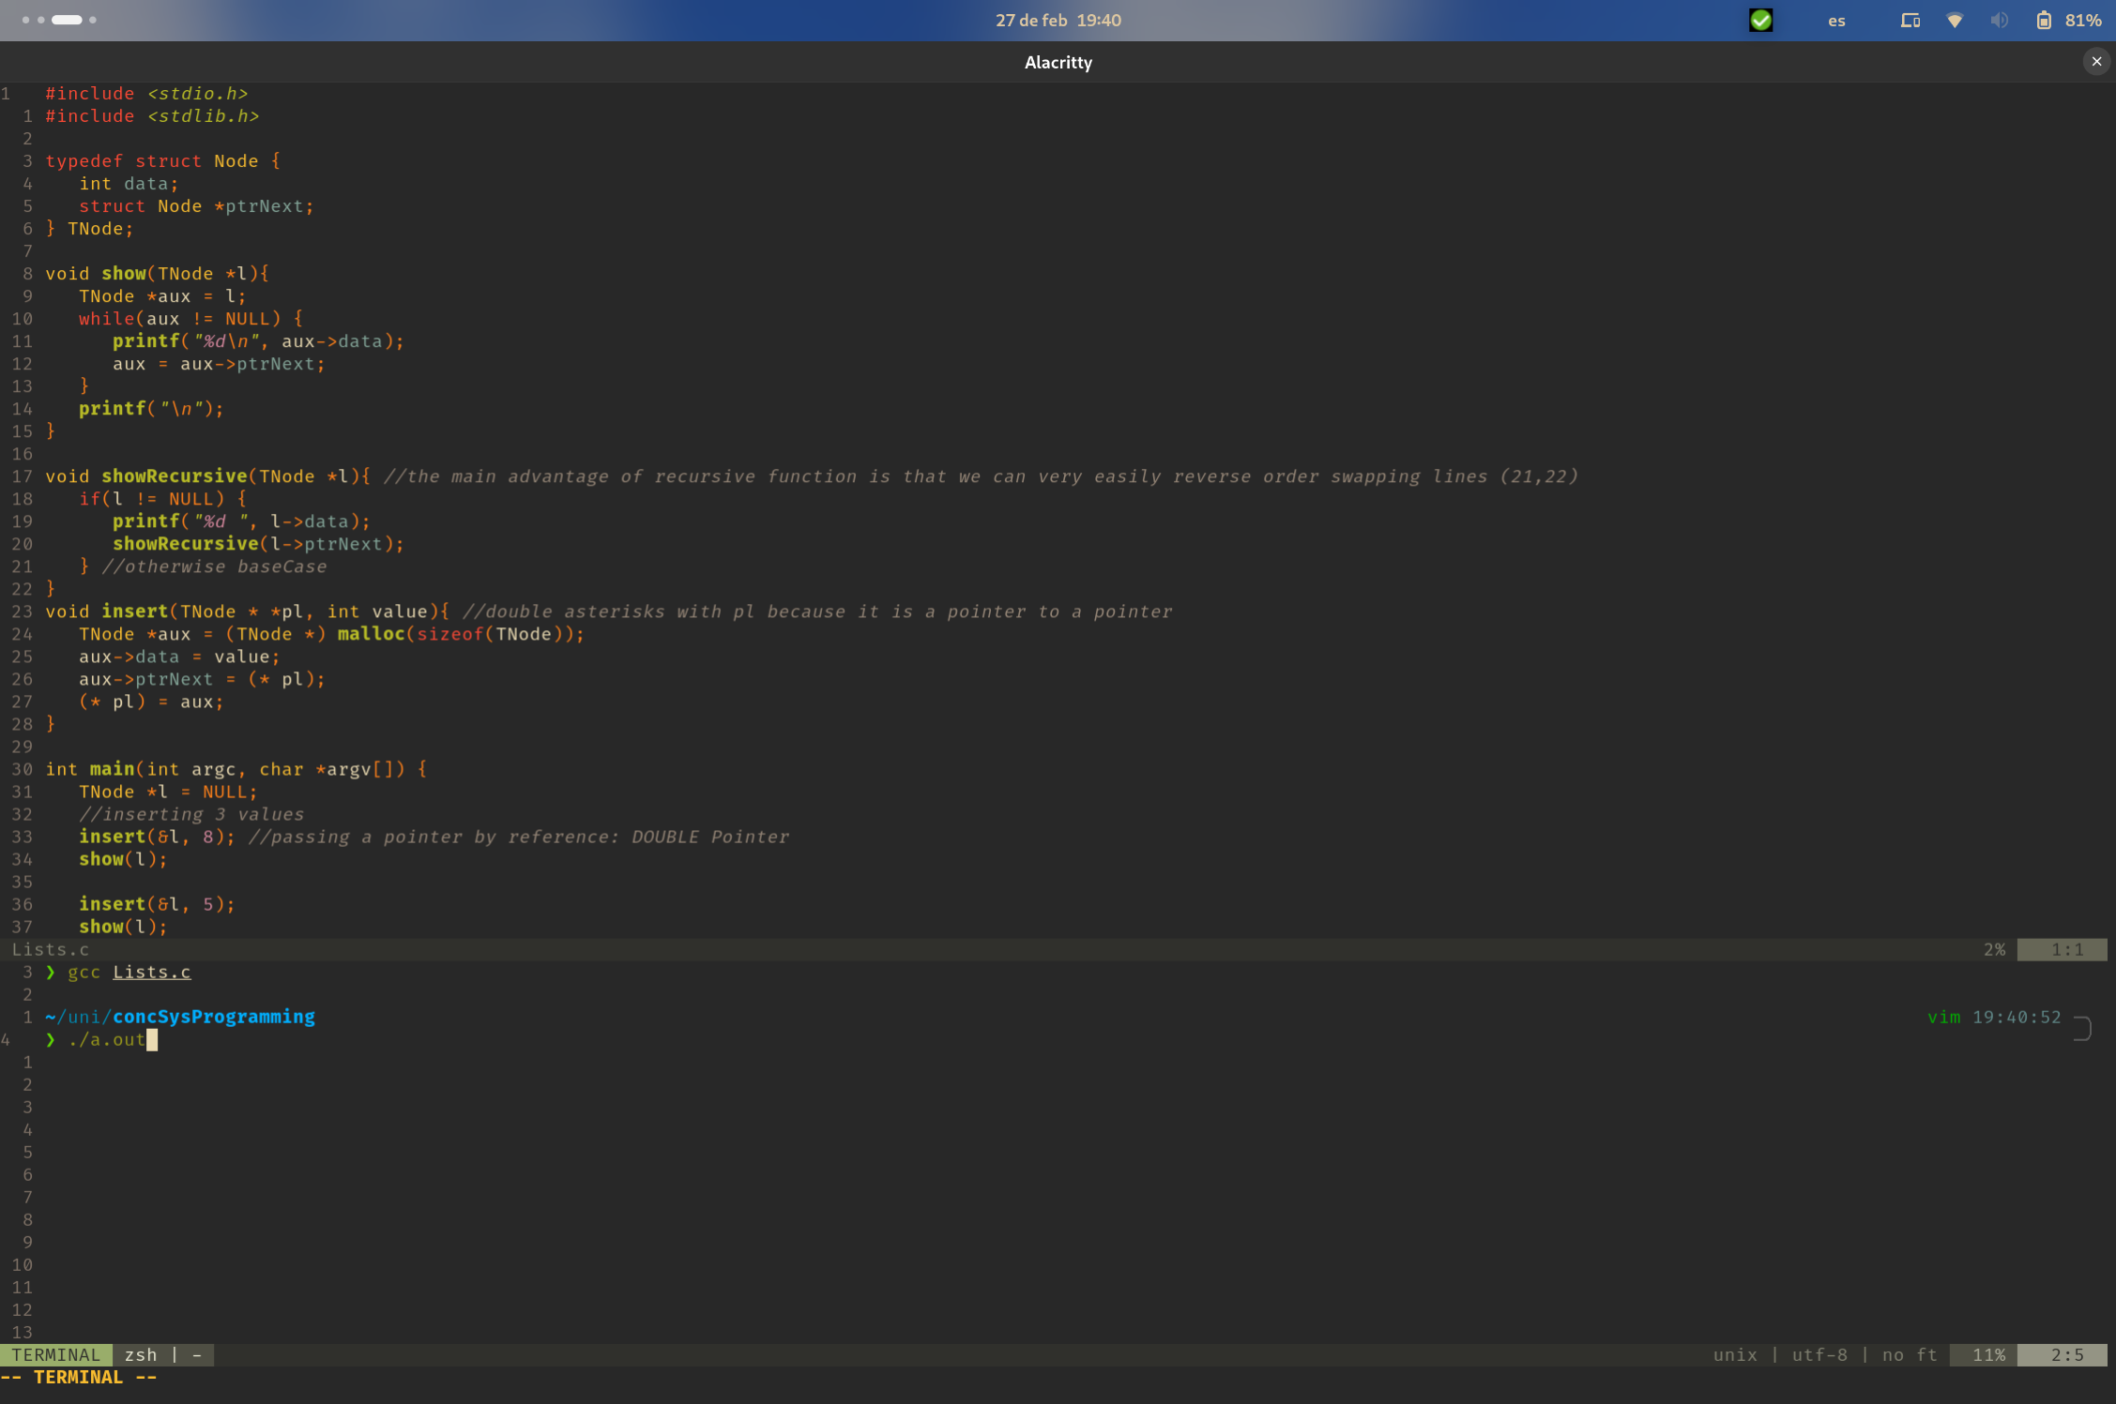Viewport: 2116px width, 1404px height.
Task: Close the Alacritty window
Action: [x=2096, y=61]
